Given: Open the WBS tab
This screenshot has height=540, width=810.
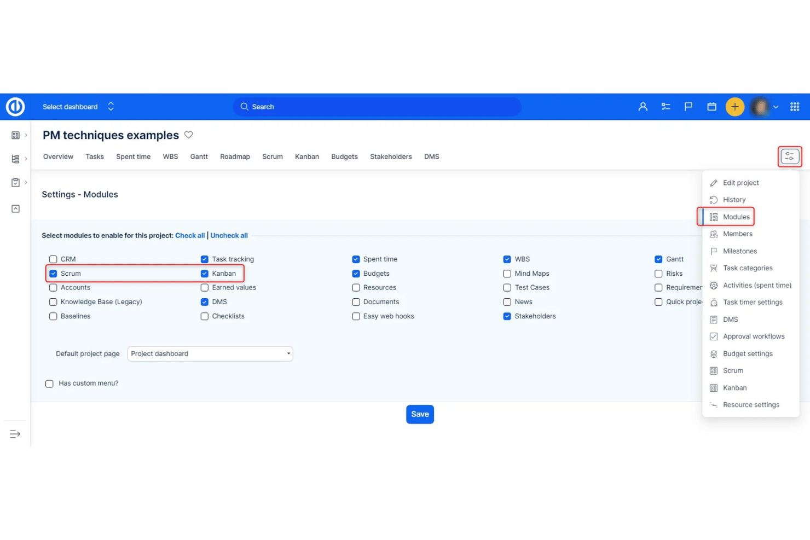Looking at the screenshot, I should pos(170,156).
